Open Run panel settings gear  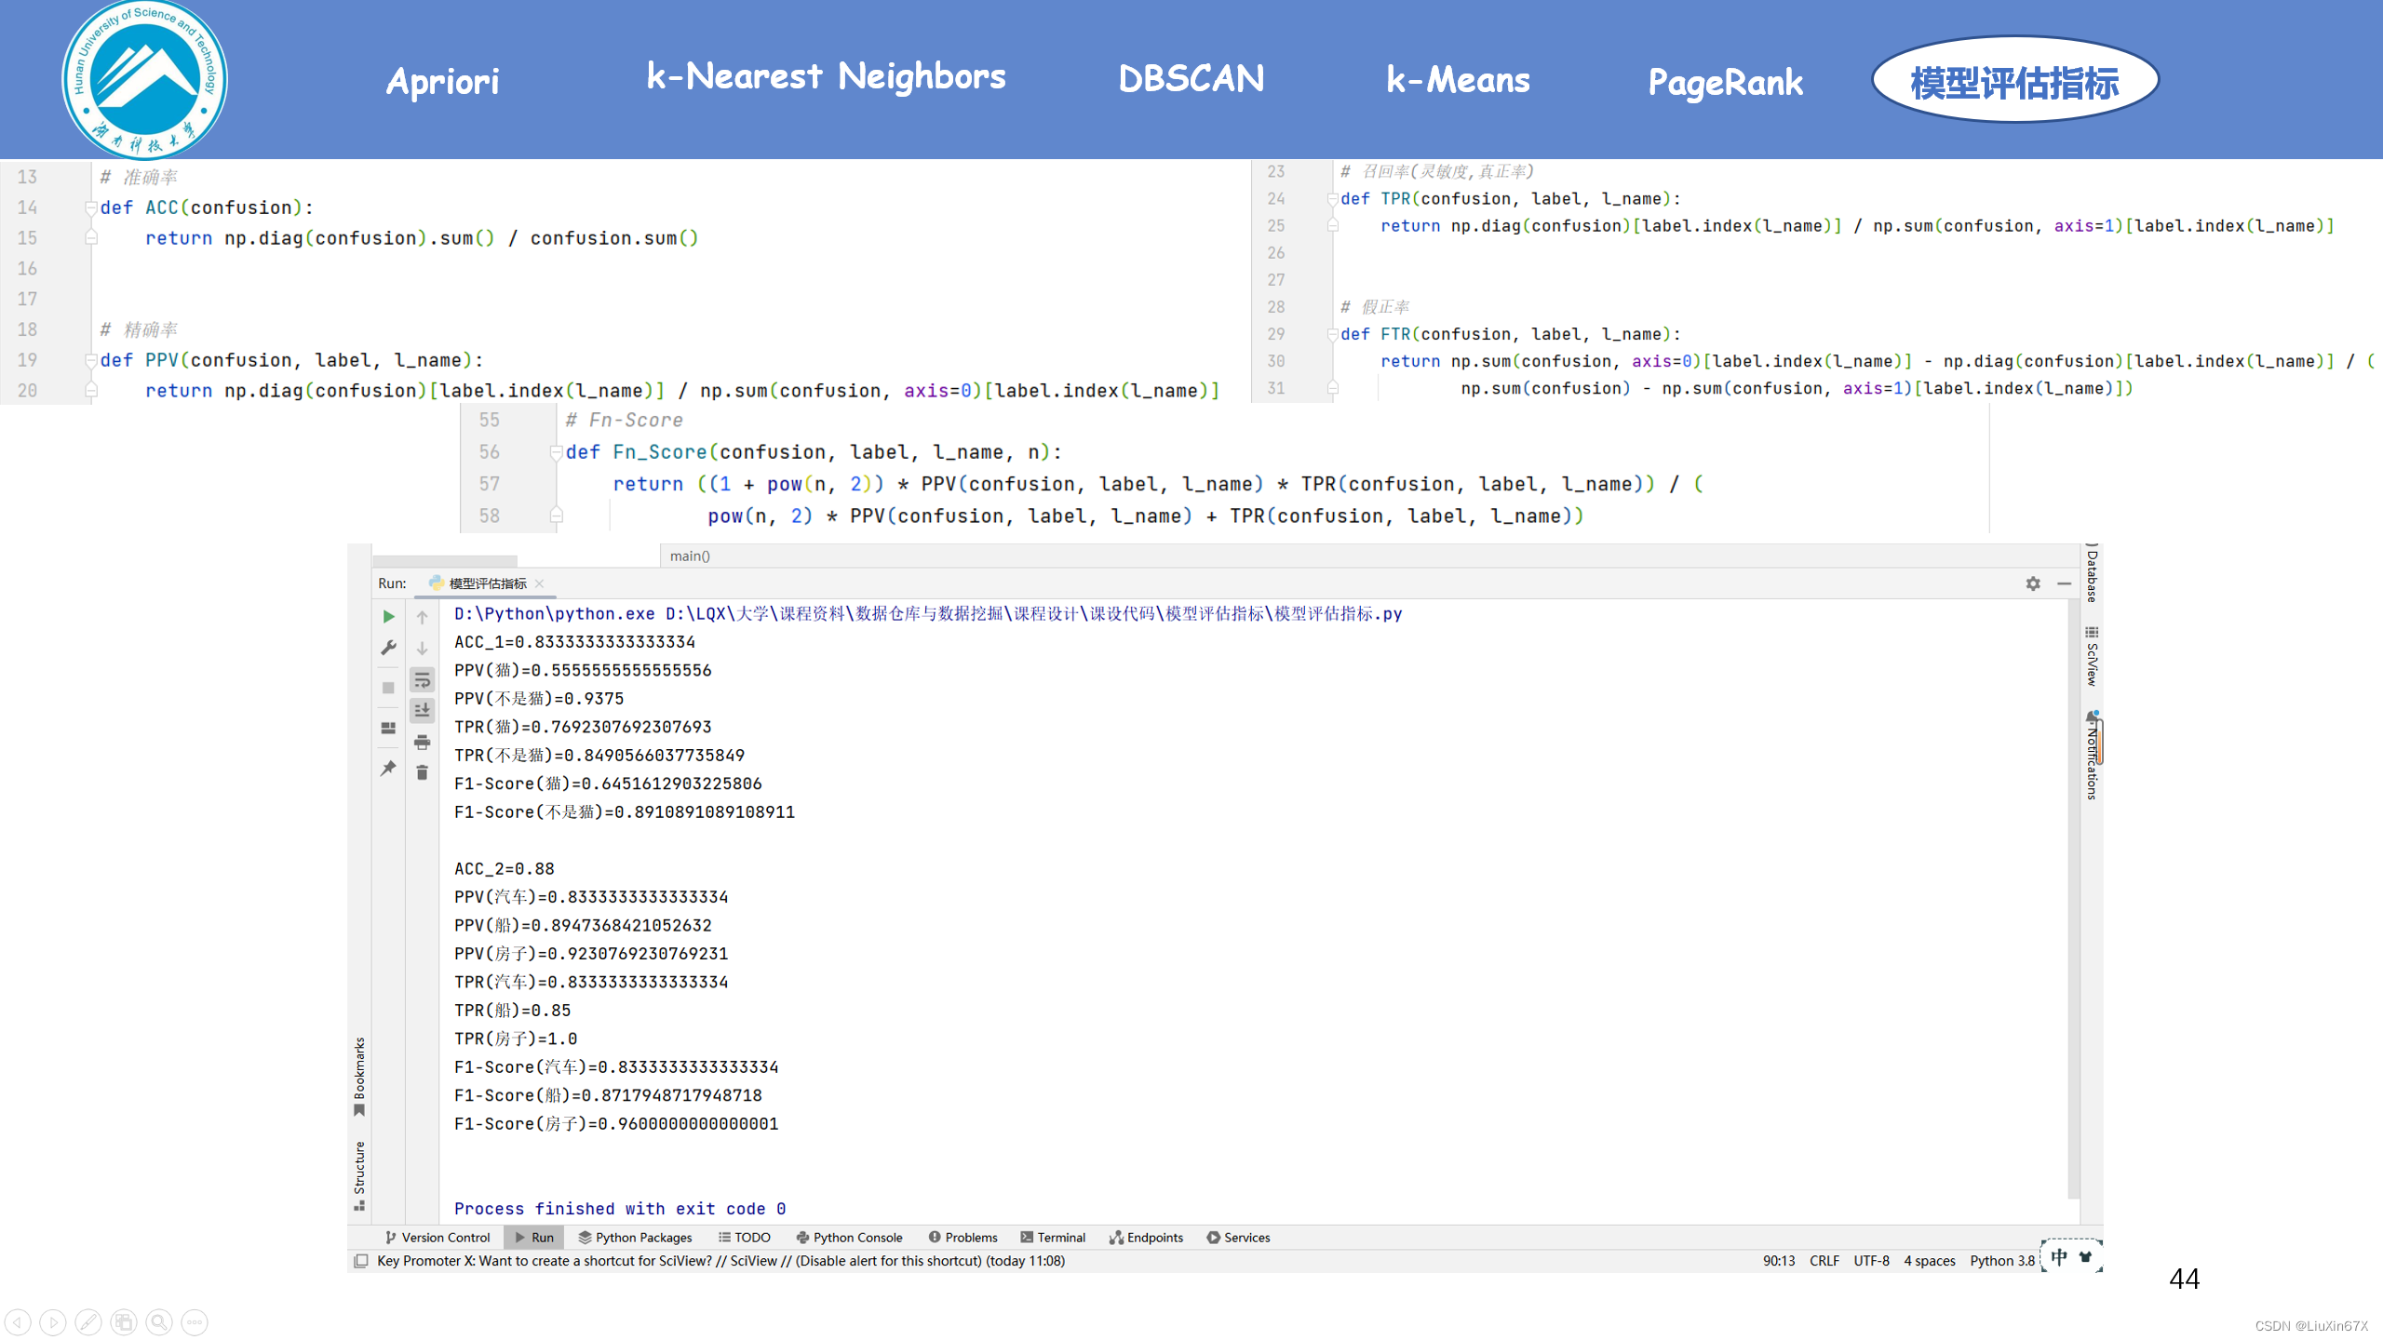click(x=2032, y=583)
